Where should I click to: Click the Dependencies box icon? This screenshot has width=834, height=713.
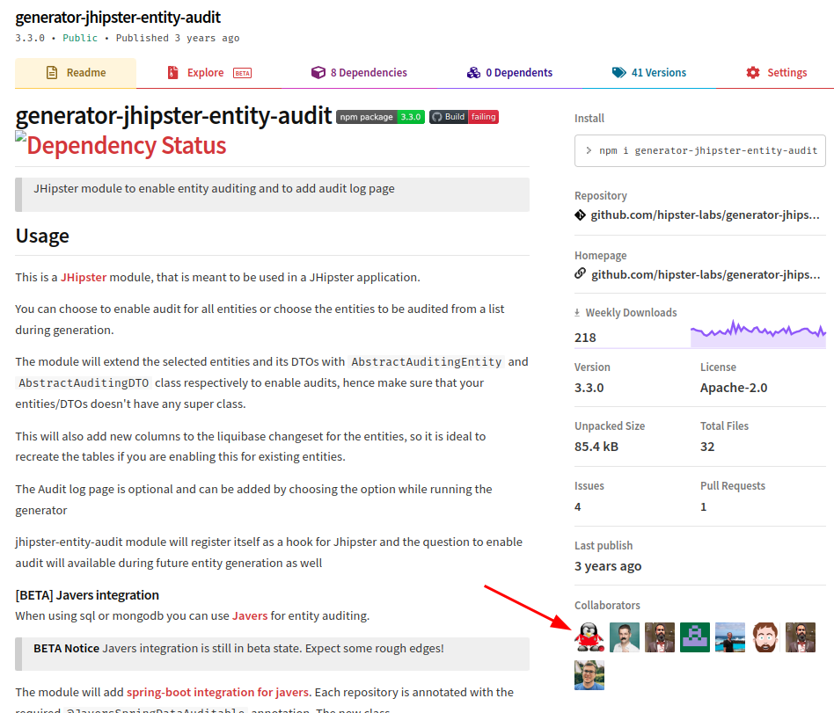coord(318,72)
